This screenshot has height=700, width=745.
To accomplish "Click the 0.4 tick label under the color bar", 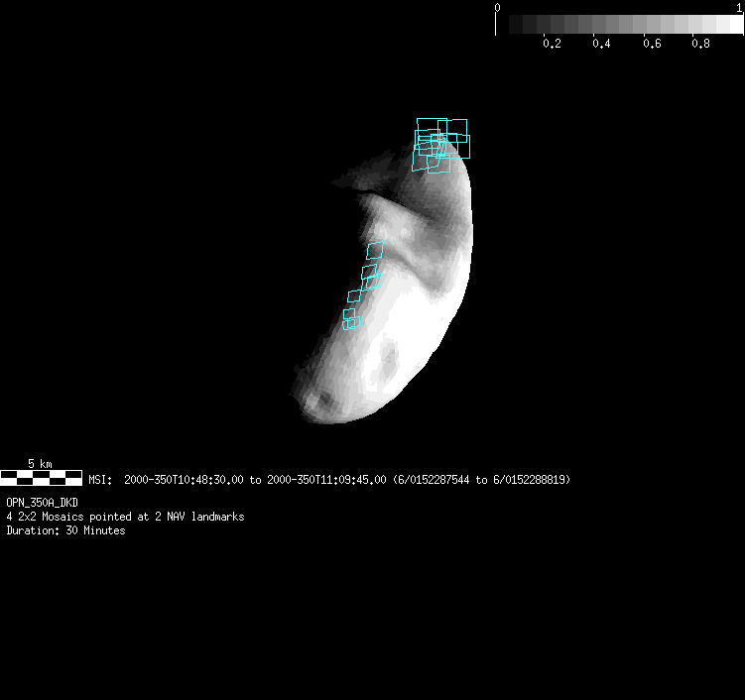I will 601,45.
